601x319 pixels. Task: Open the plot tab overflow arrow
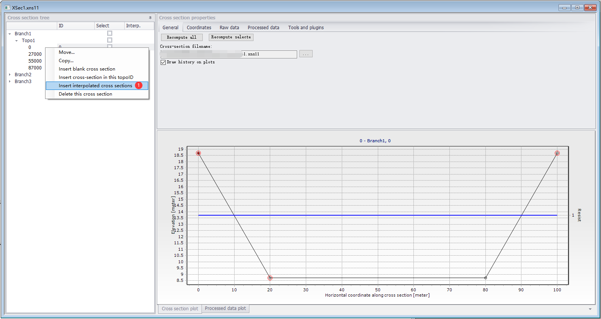click(590, 309)
